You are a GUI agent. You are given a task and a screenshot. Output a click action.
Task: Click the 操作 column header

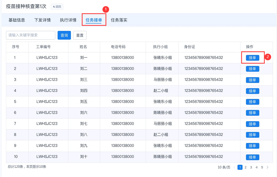click(250, 47)
